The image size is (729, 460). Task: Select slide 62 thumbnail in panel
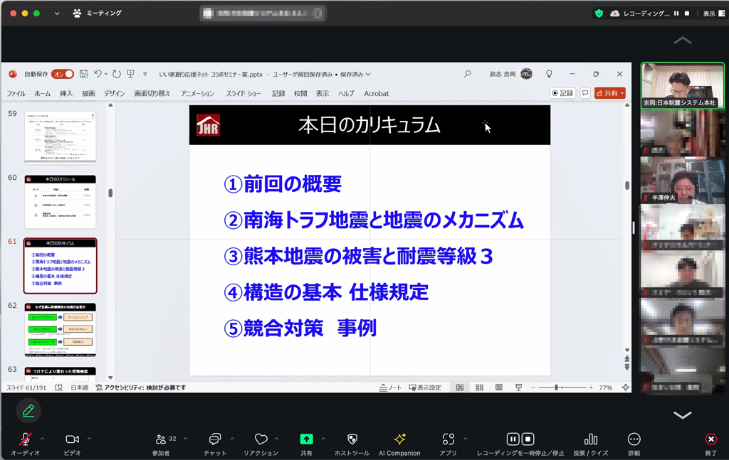coord(61,329)
